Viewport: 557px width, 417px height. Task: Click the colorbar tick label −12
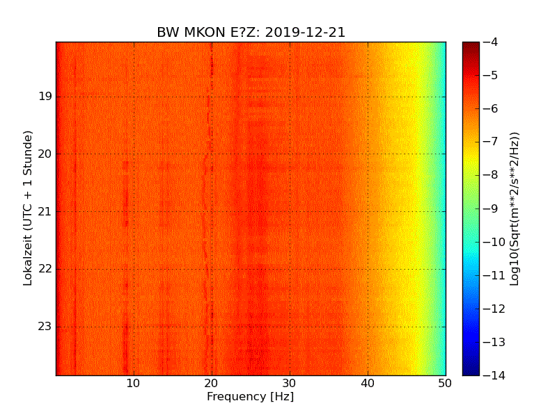coord(494,309)
